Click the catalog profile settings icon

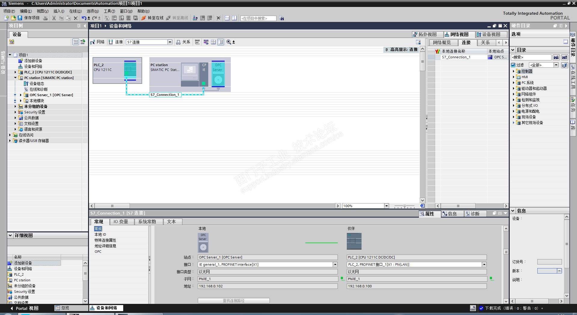click(565, 65)
